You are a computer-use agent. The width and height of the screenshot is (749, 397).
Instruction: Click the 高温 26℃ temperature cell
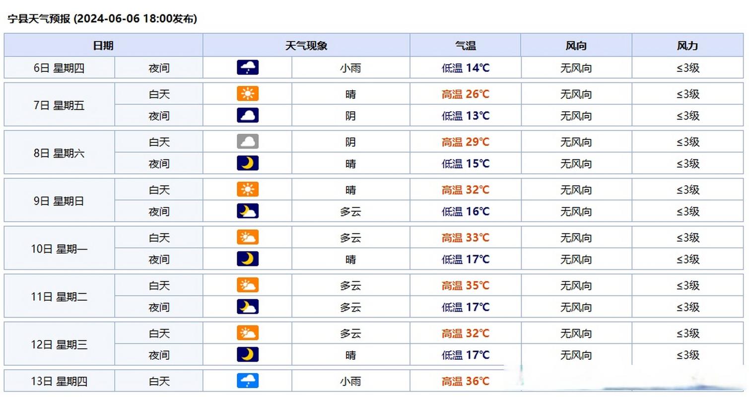466,94
